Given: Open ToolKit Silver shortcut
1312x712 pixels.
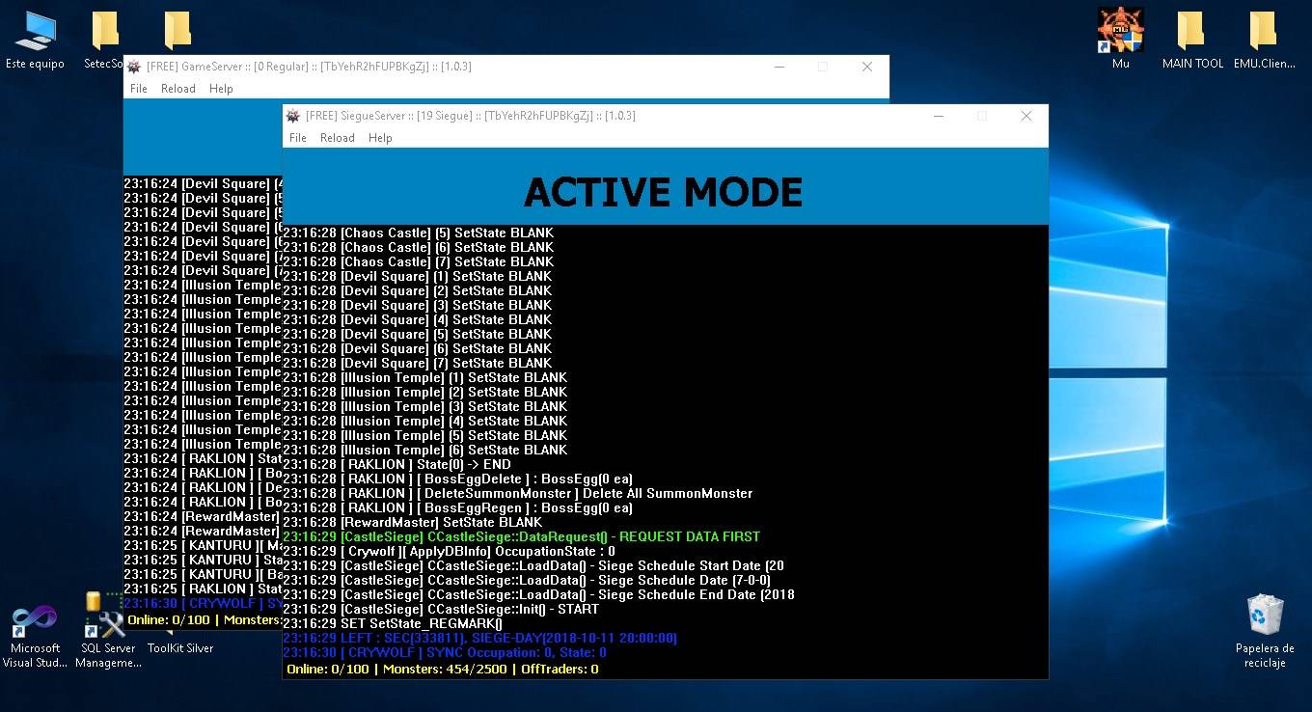Looking at the screenshot, I should 180,647.
